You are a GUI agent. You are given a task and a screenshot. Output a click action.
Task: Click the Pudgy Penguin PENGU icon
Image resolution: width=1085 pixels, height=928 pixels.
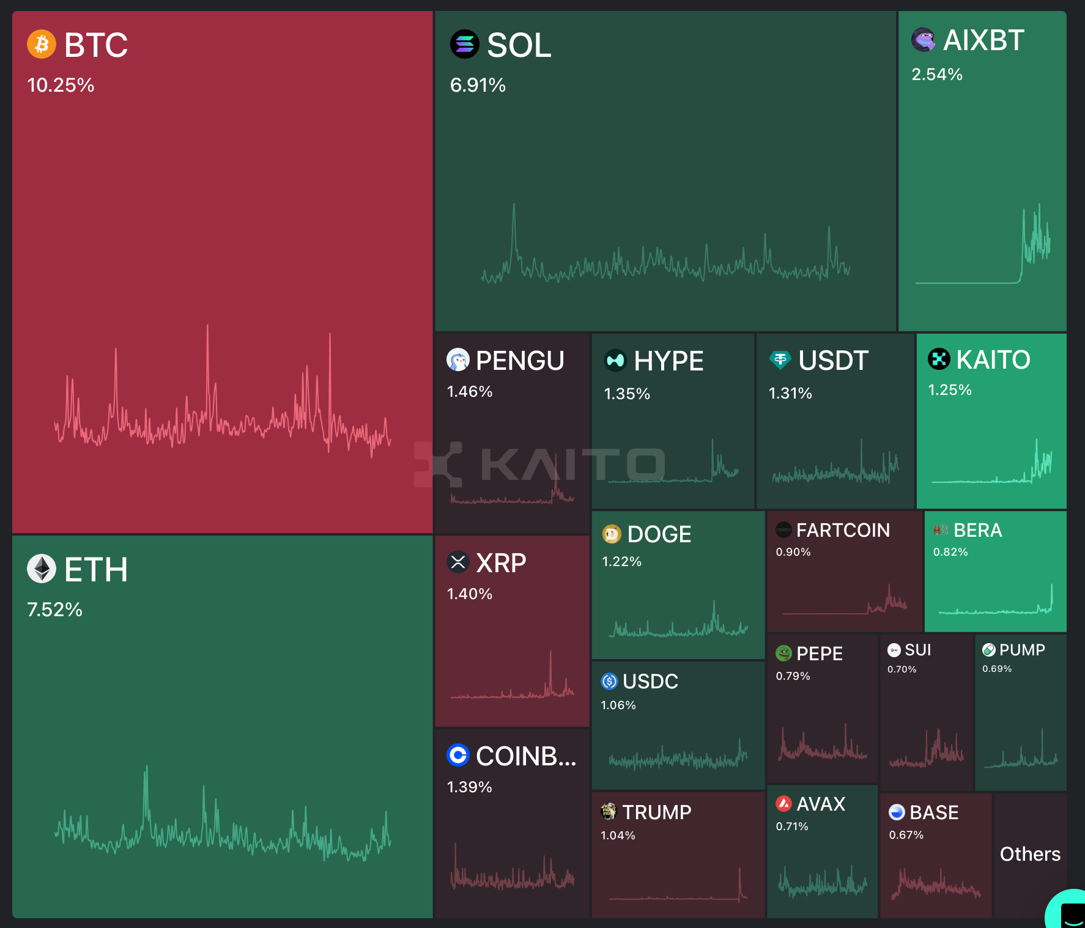point(458,360)
